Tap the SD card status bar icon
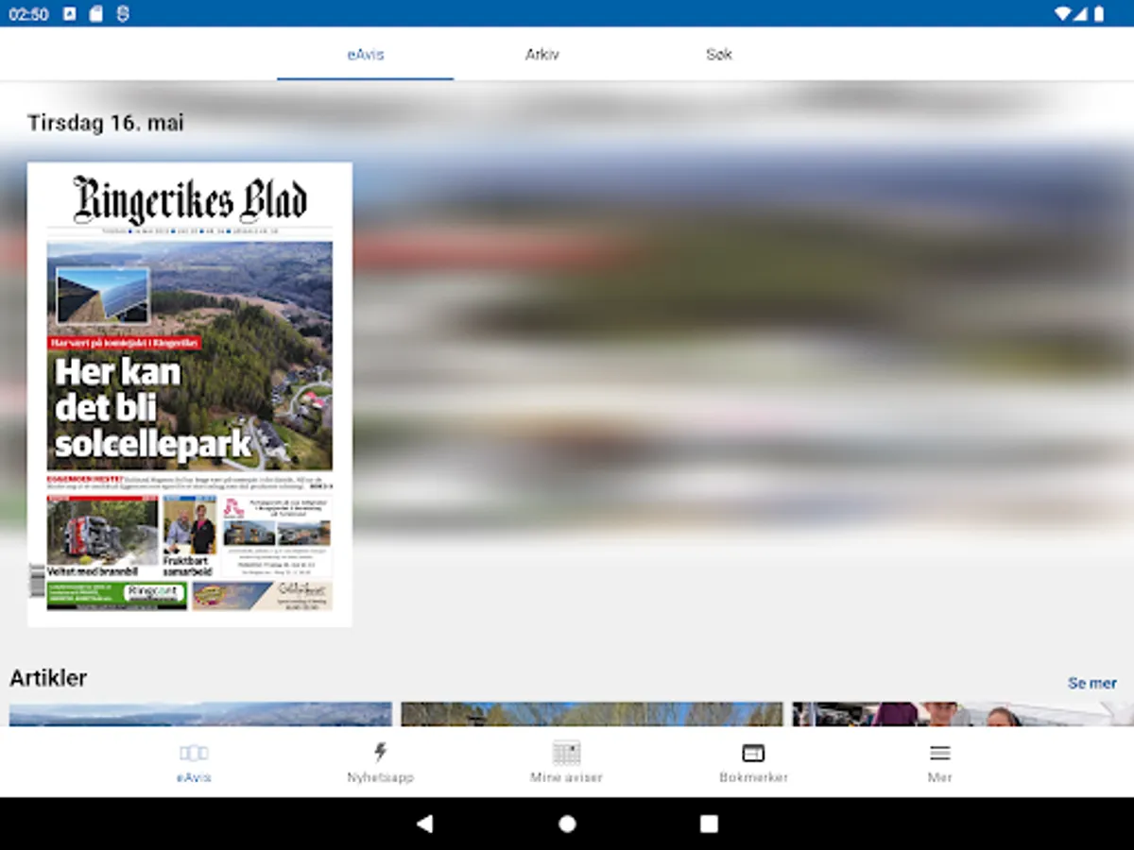The image size is (1134, 850). tap(95, 14)
